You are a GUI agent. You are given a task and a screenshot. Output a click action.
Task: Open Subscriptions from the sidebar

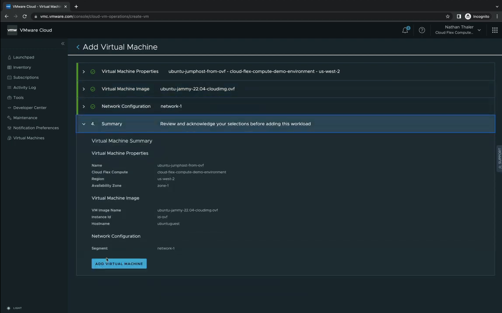click(x=26, y=77)
